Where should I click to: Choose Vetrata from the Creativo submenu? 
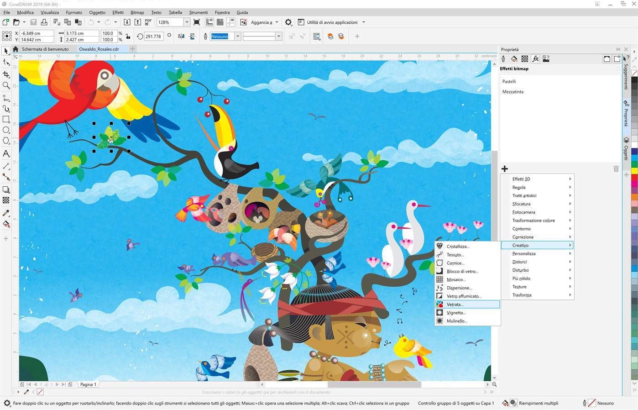coord(455,305)
